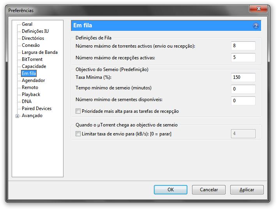
Task: Go to the Directórios settings
Action: click(33, 38)
